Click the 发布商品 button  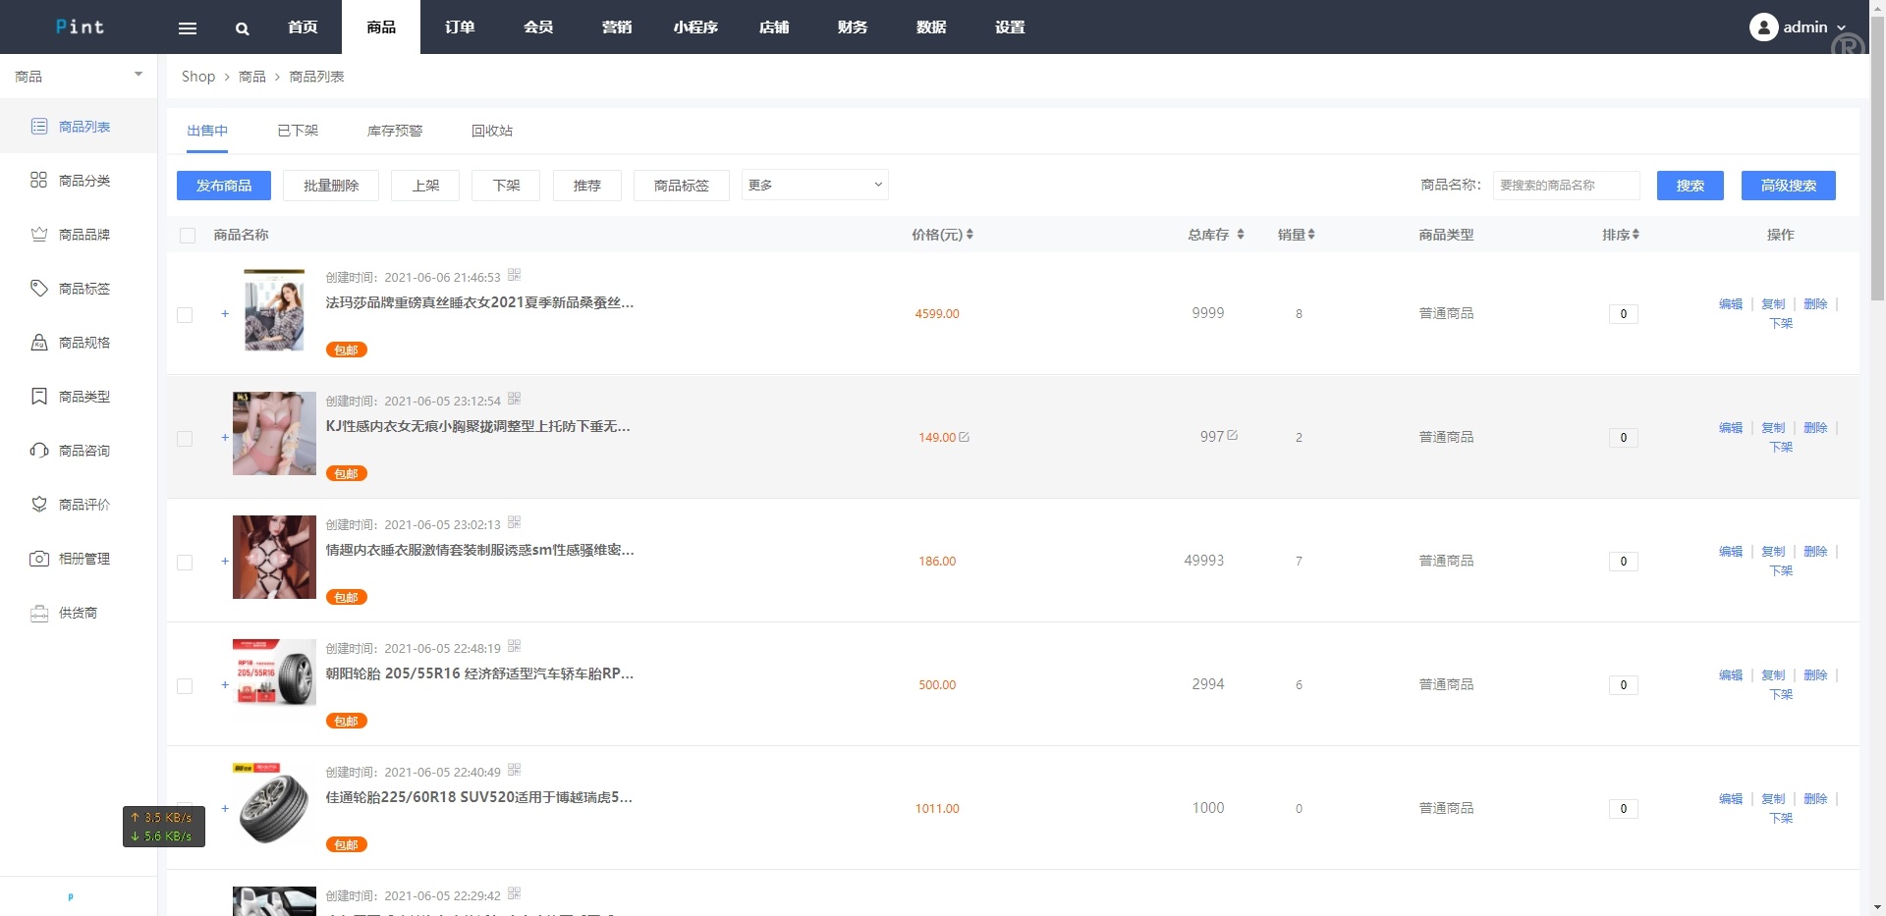click(223, 185)
